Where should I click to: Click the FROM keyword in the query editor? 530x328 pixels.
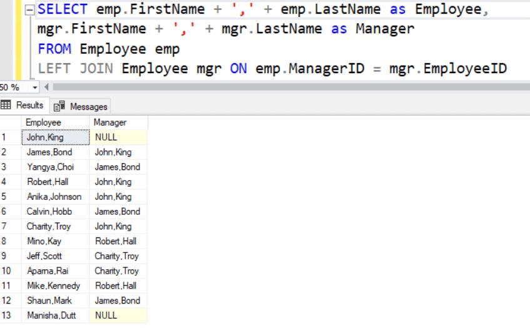pos(54,49)
